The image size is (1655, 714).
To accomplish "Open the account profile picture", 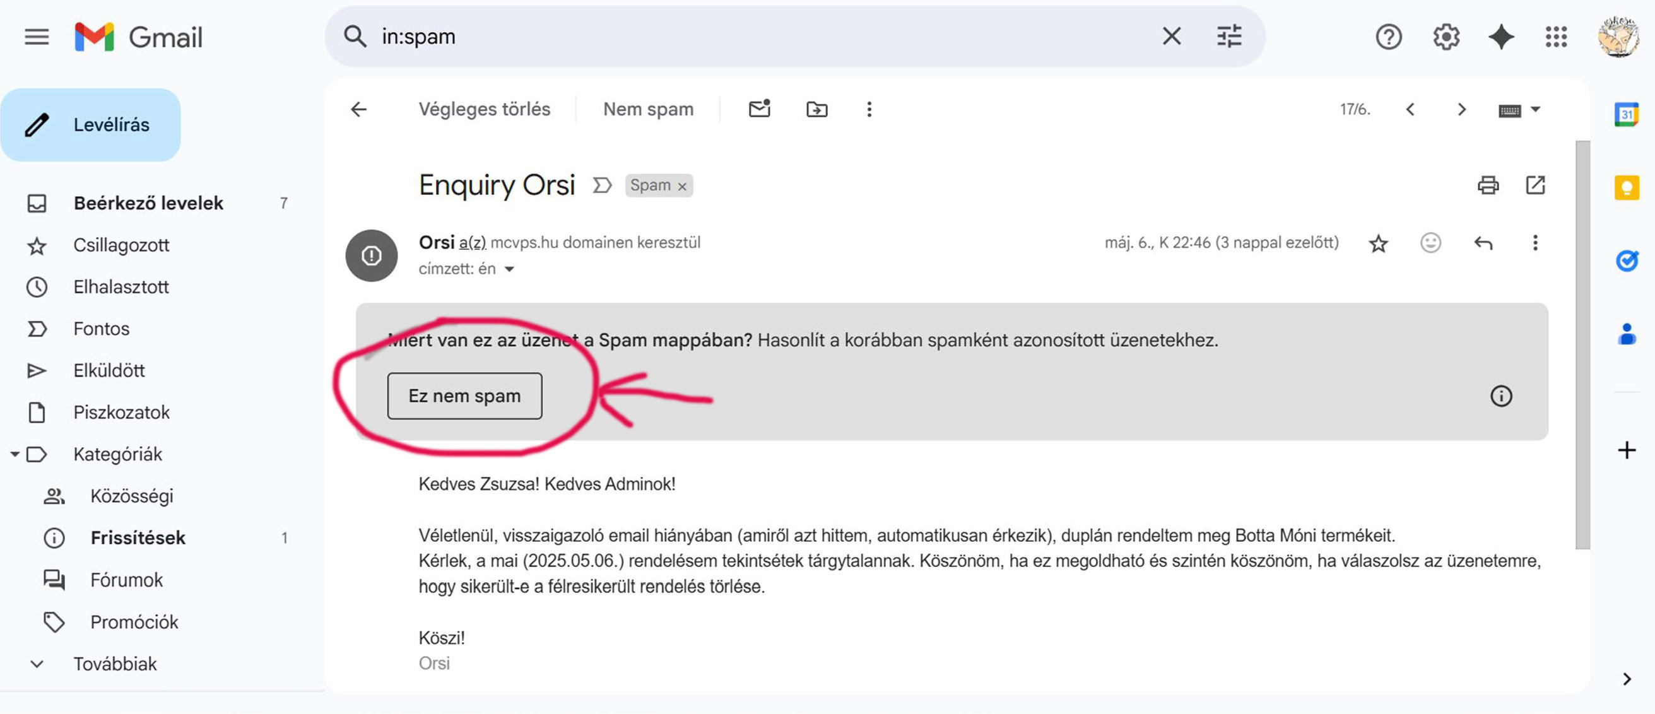I will pos(1618,37).
